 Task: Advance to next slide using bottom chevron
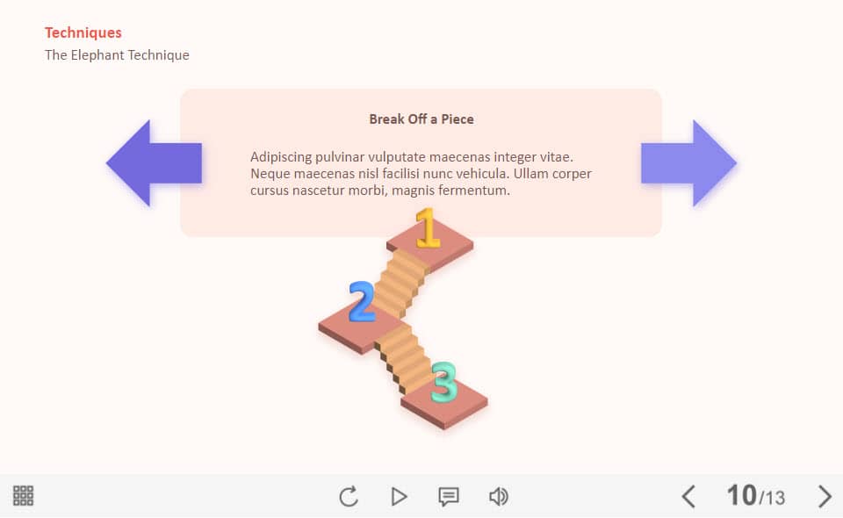(825, 496)
